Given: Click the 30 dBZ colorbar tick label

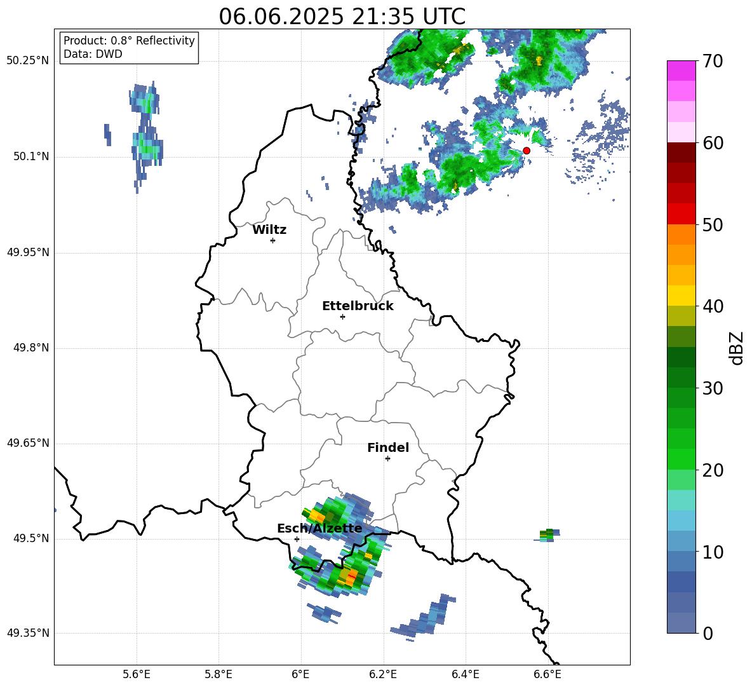Looking at the screenshot, I should [x=713, y=388].
